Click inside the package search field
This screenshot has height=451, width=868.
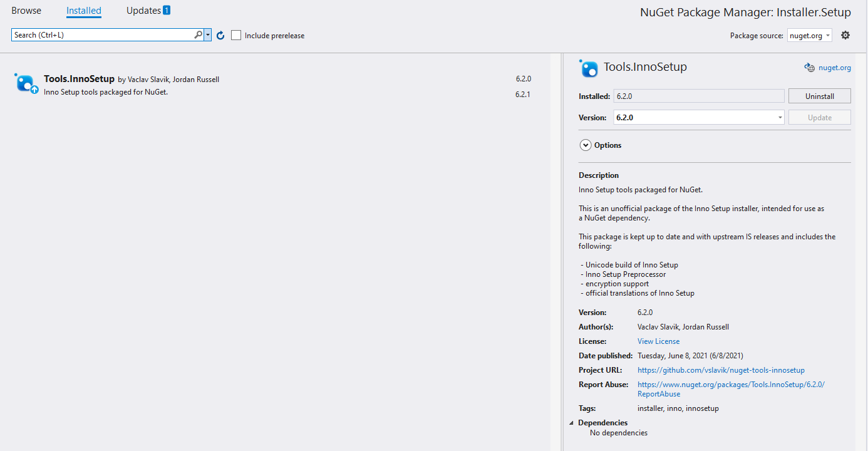(100, 34)
